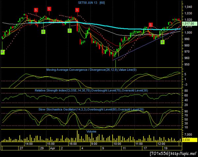Select the 11:00 time axis label

pyautogui.click(x=139, y=144)
